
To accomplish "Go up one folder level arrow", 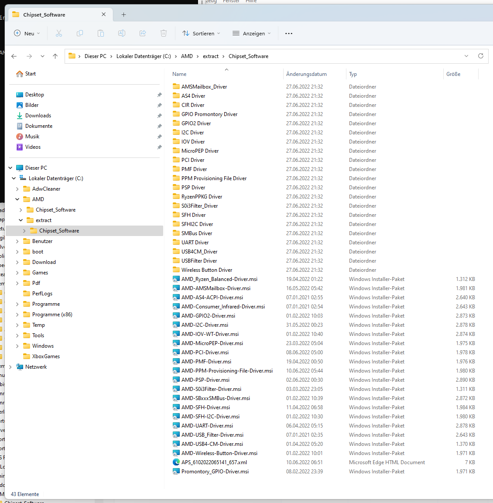I will (55, 56).
